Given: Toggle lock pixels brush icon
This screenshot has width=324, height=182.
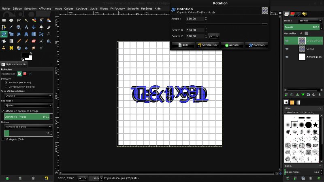Looking at the screenshot, I should point(301,33).
